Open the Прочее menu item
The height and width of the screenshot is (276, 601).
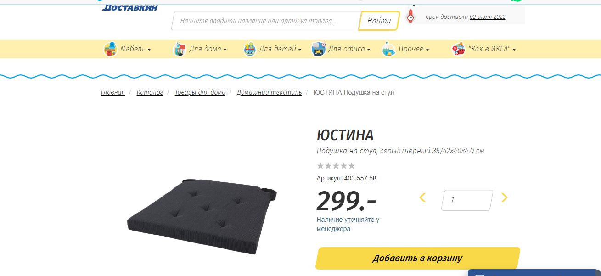[x=414, y=49]
